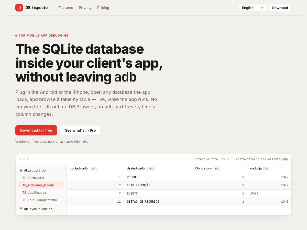Screen dimensions: 307x230
Task: Open the Features nav link
Action: [66, 8]
